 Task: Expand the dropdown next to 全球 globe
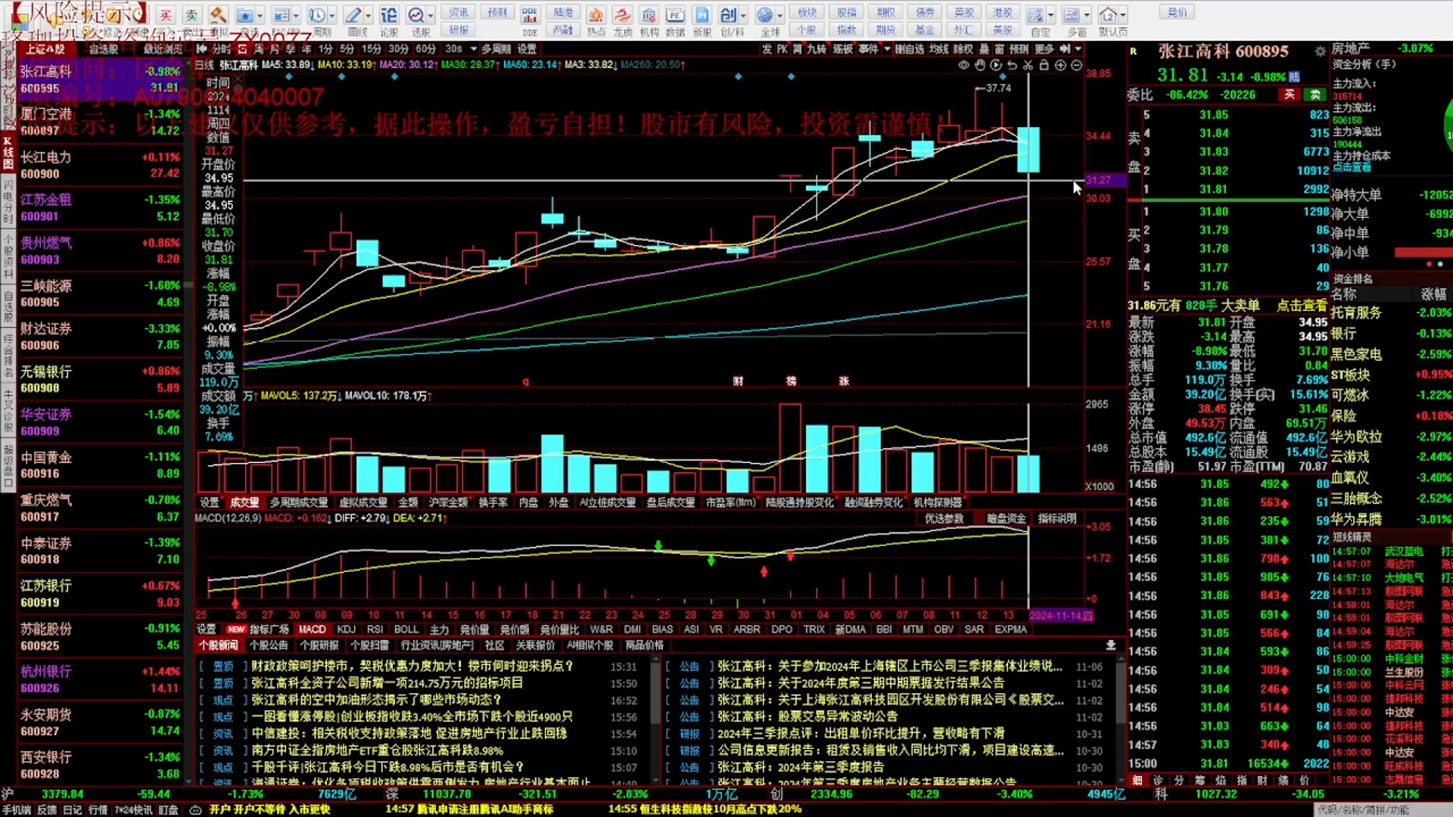(780, 15)
